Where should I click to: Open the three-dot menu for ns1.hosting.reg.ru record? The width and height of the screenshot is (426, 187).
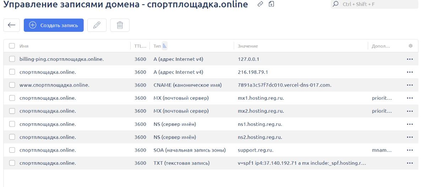click(410, 124)
